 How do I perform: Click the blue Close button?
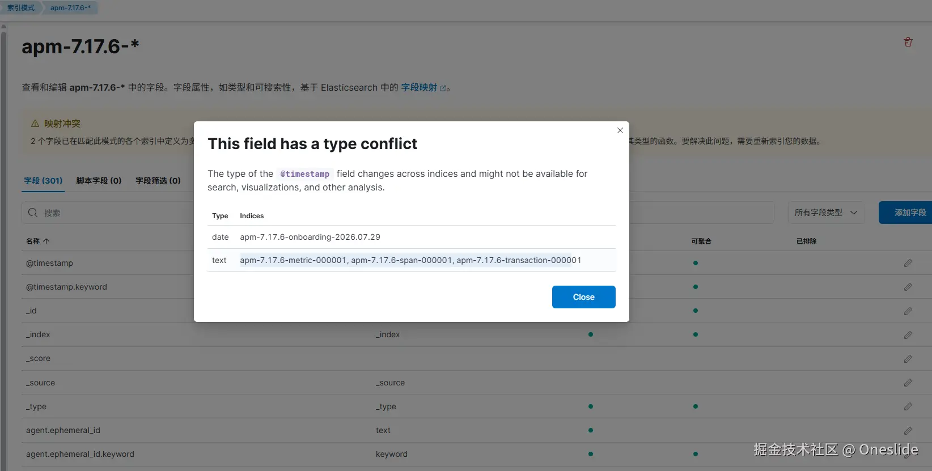[583, 297]
